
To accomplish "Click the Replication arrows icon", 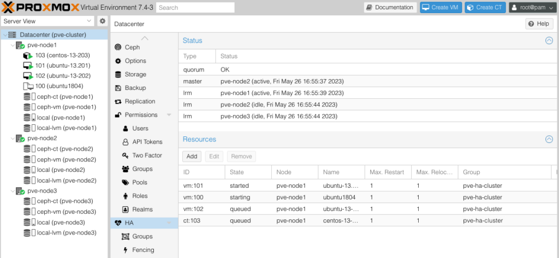I will point(118,101).
